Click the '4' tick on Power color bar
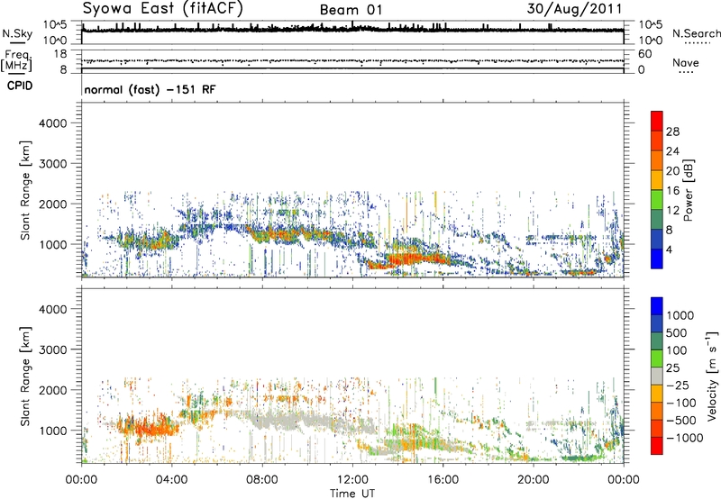721x499 pixels. pyautogui.click(x=670, y=249)
